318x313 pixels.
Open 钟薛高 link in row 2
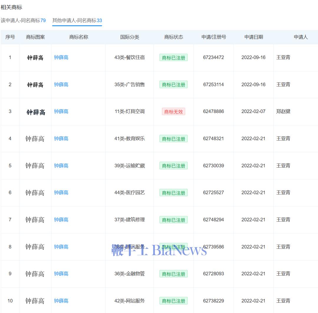point(61,85)
